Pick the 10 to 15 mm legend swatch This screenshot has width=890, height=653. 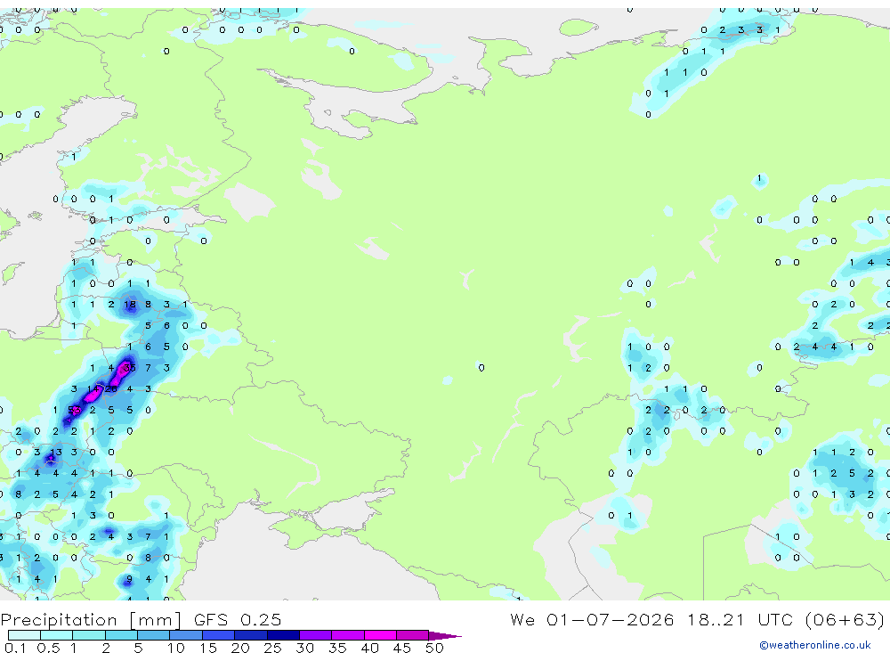tap(186, 635)
